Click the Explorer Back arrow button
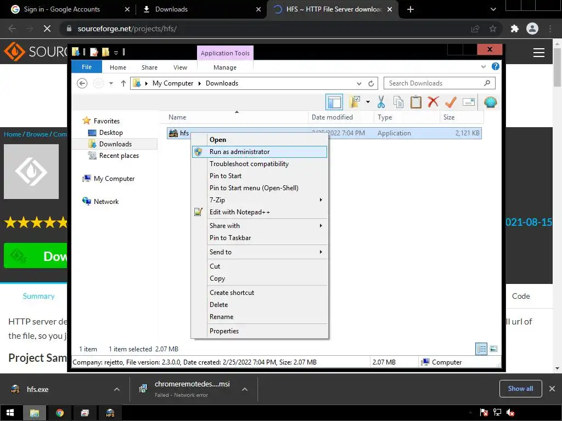 point(82,83)
